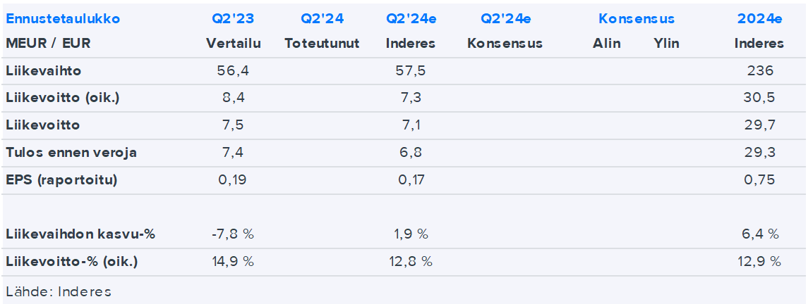The width and height of the screenshot is (808, 304).
Task: Click the Liikevoitto (oik.) row label
Action: 62,98
